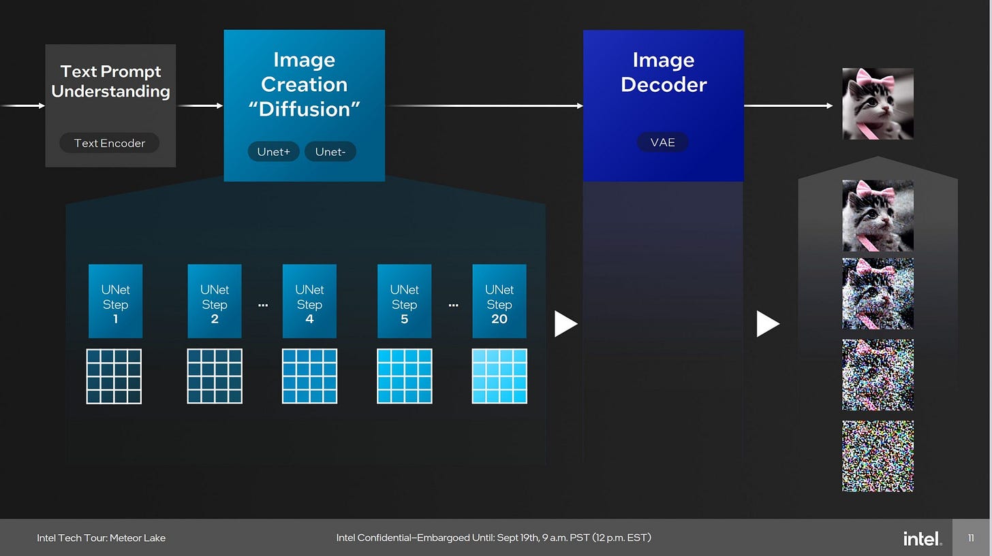
Task: Open the mostly noise thumbnail with faint pink
Action: (878, 375)
